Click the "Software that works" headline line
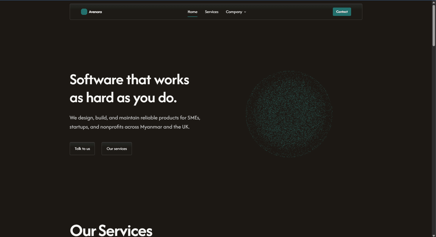 click(129, 80)
